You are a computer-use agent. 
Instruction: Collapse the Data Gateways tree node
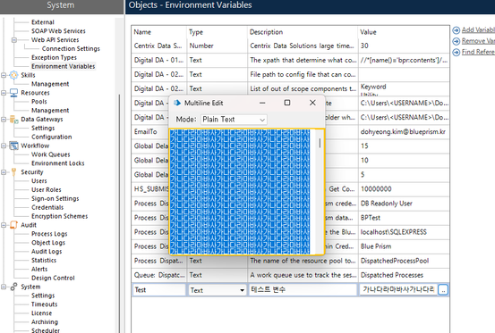(4, 120)
